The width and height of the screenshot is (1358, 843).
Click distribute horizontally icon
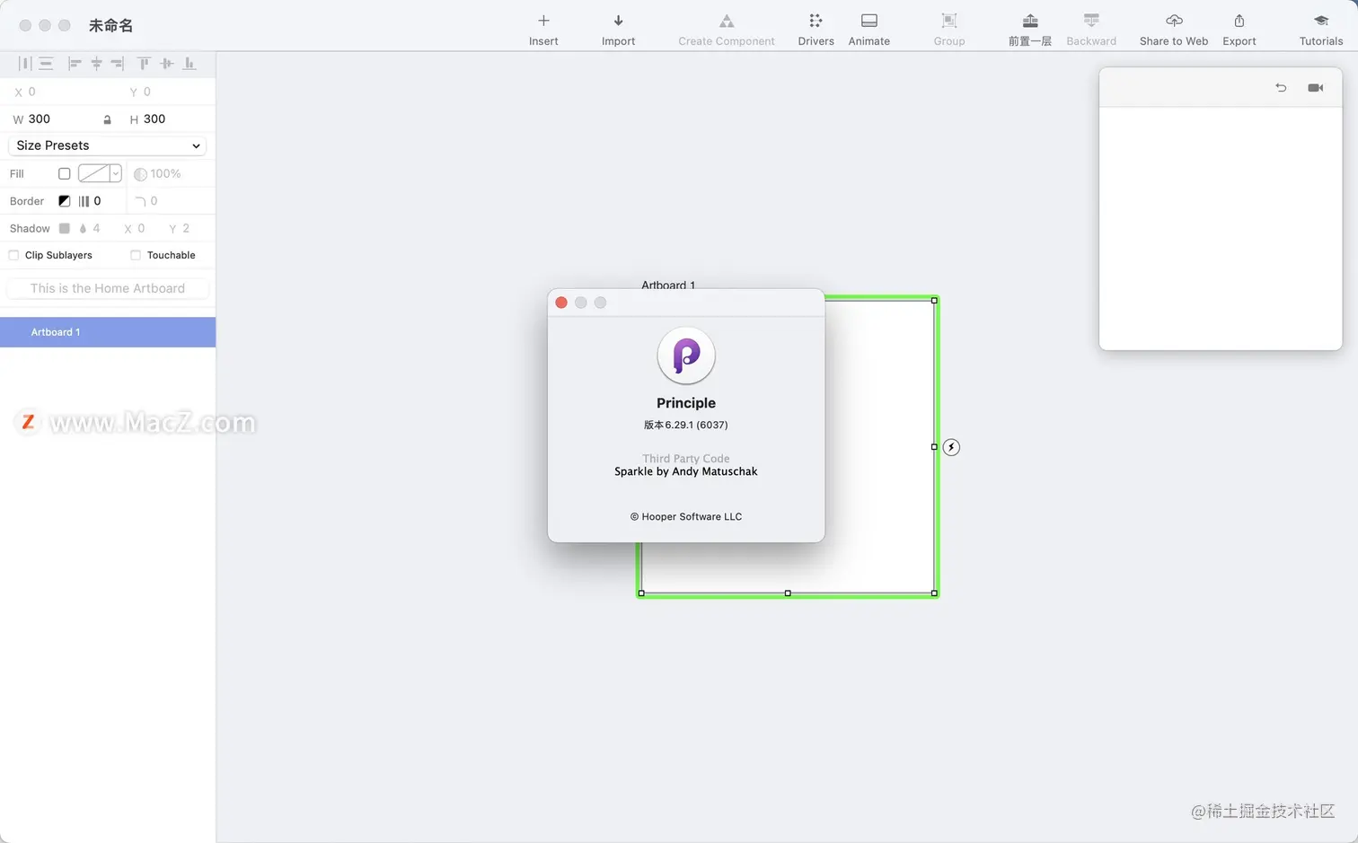pos(25,63)
